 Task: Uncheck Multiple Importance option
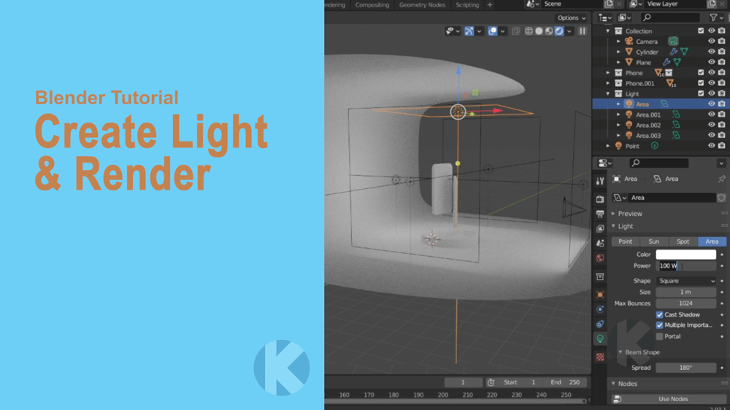click(660, 325)
